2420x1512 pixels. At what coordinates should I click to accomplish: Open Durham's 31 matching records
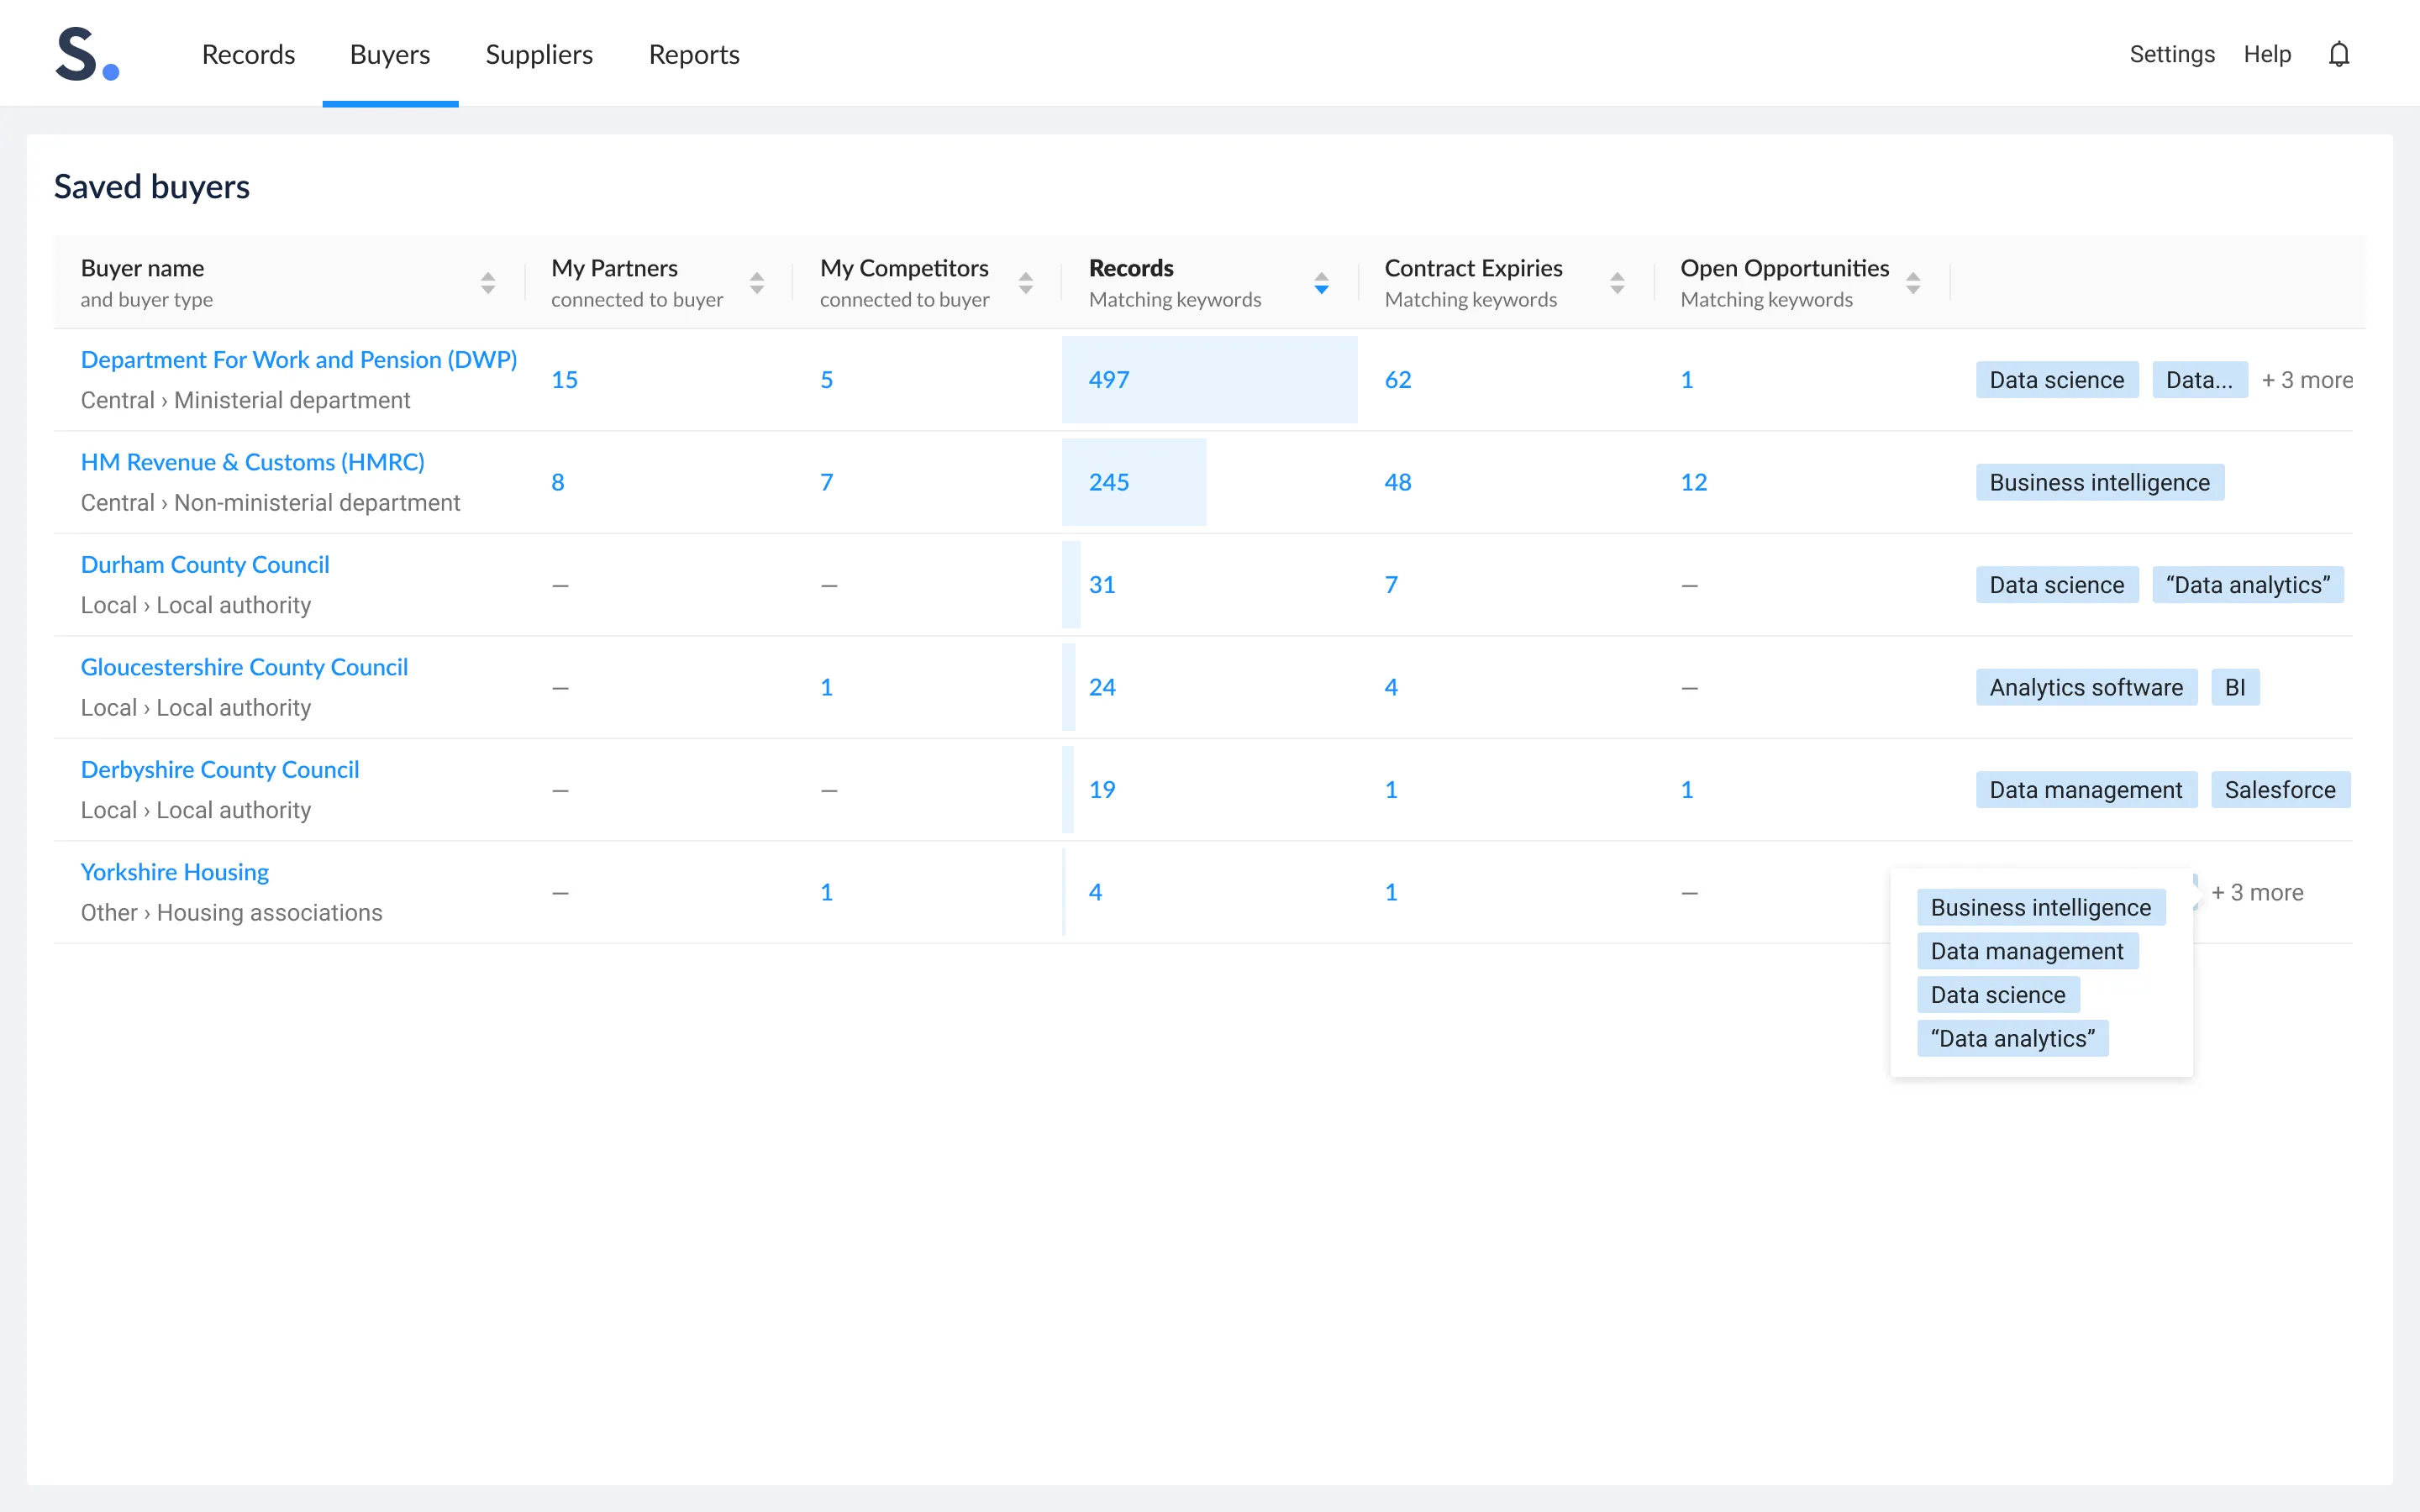(1102, 585)
